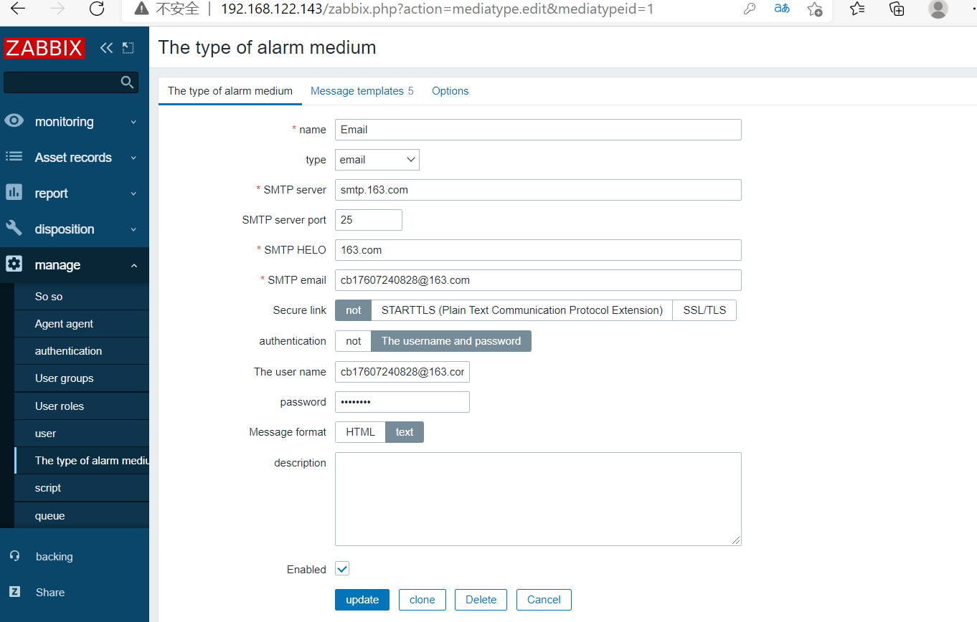Viewport: 977px width, 622px height.
Task: Select SSL/TLS secure link option
Action: [x=704, y=310]
